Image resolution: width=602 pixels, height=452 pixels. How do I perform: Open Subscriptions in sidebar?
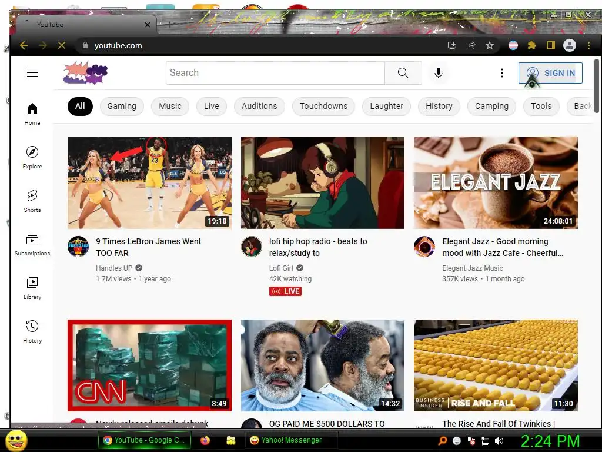32,244
